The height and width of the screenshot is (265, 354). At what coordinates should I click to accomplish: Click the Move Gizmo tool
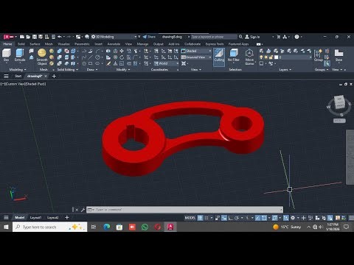[249, 57]
